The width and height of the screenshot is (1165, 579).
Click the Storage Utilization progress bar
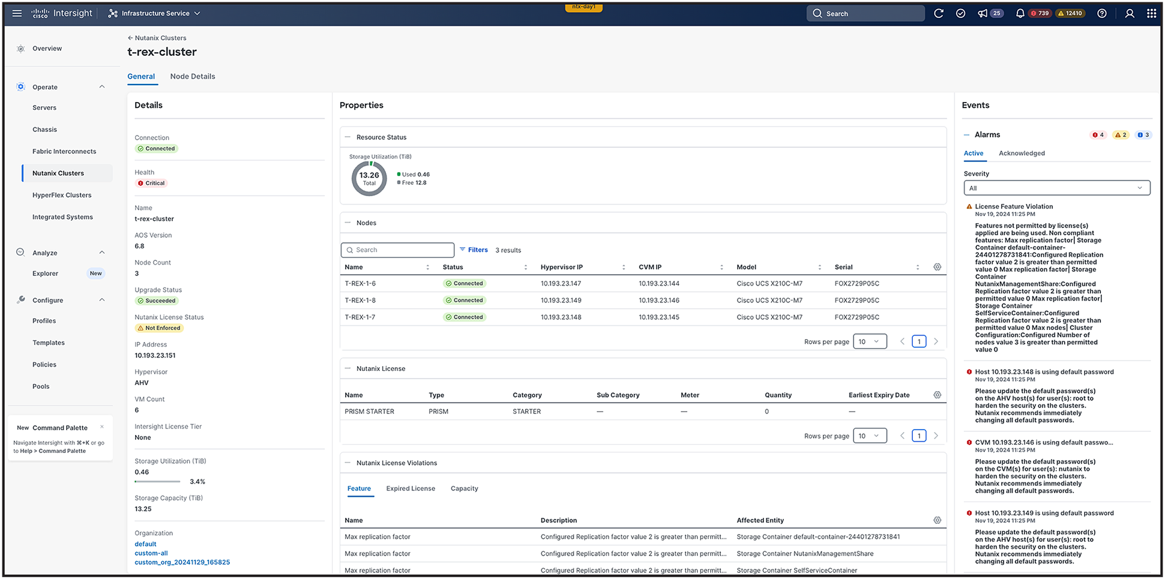(157, 481)
